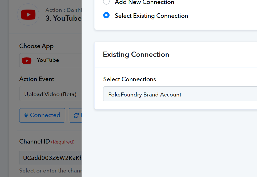
Task: Click the Channel ID input field
Action: point(50,158)
